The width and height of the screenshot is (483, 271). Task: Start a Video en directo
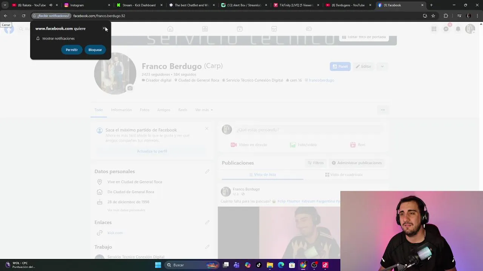click(x=249, y=145)
